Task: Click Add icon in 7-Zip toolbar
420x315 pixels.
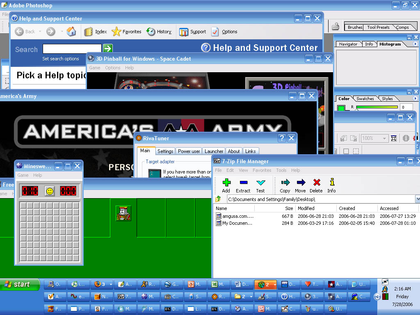Action: (226, 186)
